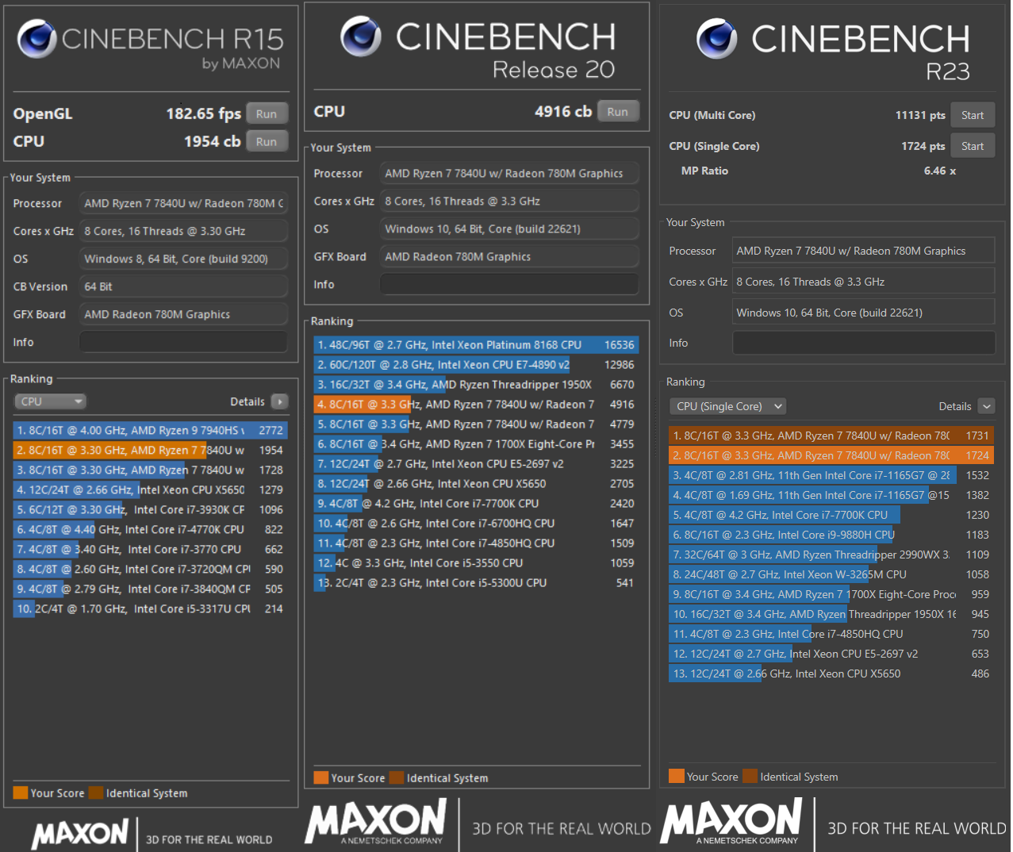
Task: Click the 11131 pts multi core score in R23
Action: coord(920,115)
